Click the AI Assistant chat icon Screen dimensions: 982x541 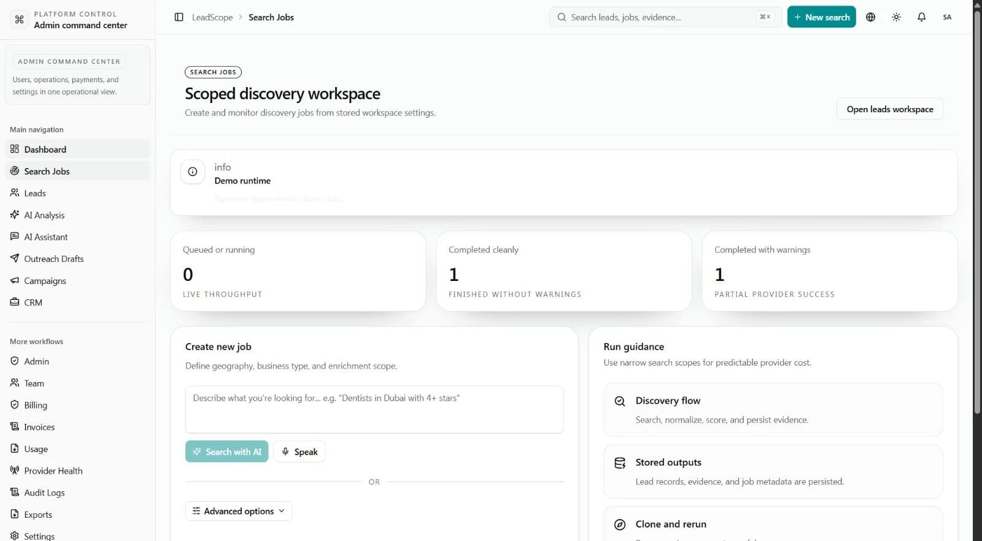15,237
